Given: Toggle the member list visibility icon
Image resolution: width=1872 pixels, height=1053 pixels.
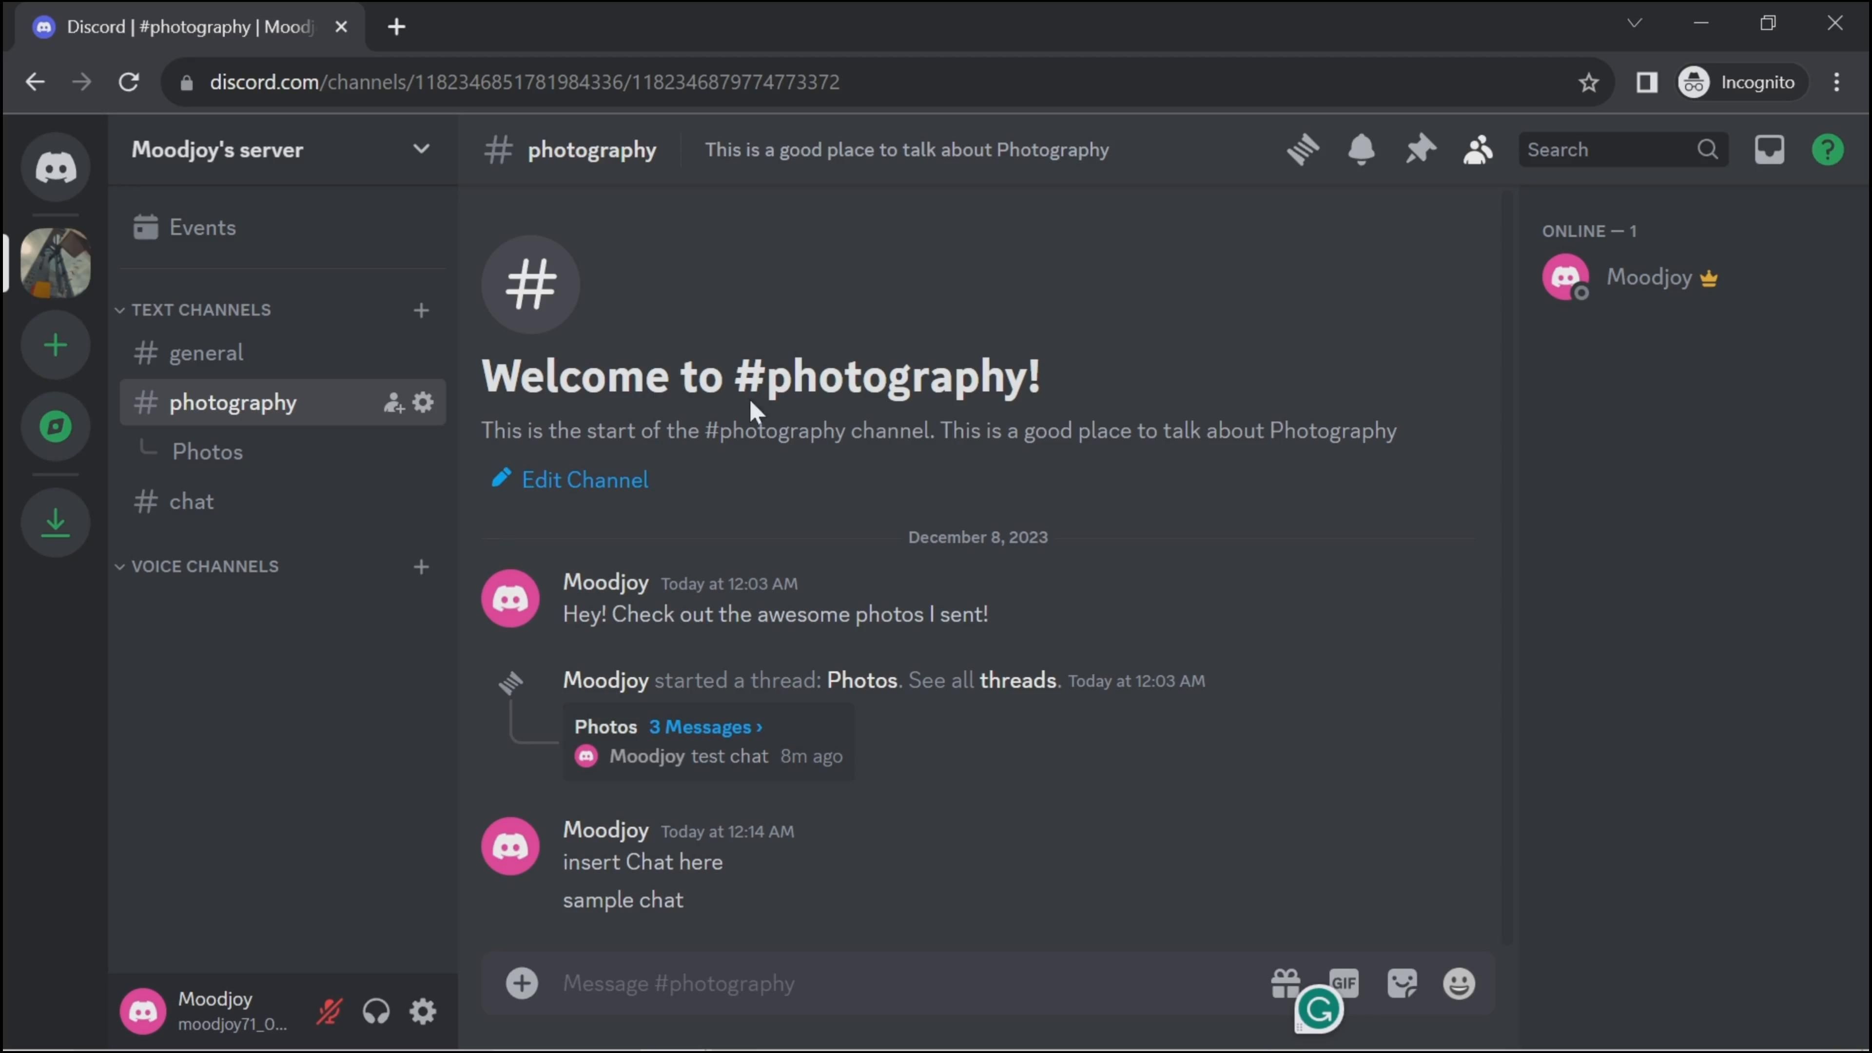Looking at the screenshot, I should pyautogui.click(x=1478, y=150).
